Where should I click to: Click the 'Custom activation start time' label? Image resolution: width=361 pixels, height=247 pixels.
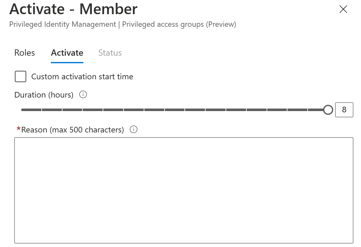click(x=82, y=76)
